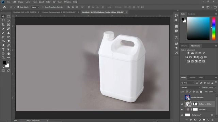Click the Home icon in options bar
The height and width of the screenshot is (122, 218).
pyautogui.click(x=4, y=7)
